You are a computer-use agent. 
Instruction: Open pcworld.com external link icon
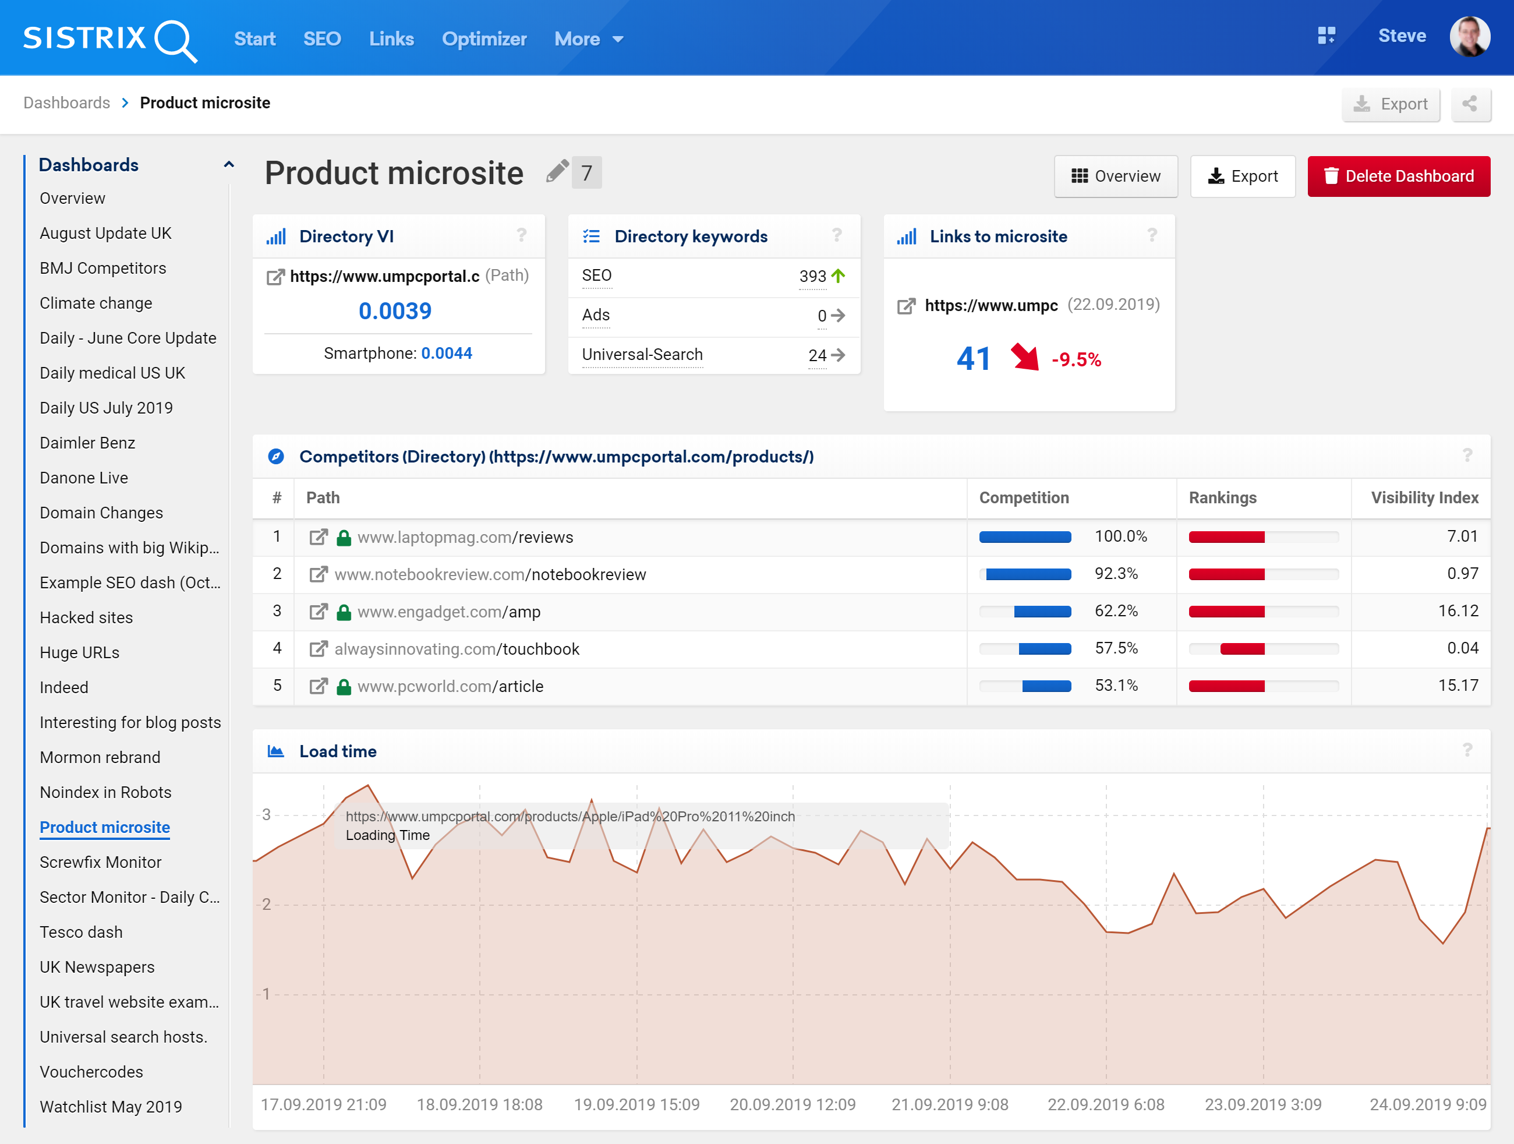(x=319, y=686)
